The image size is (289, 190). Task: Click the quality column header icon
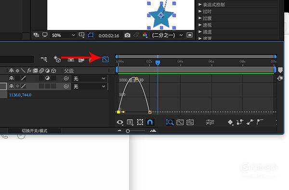click(x=23, y=70)
